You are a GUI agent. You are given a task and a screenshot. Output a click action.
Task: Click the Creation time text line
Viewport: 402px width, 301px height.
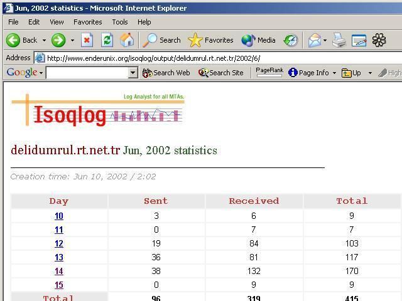click(83, 177)
